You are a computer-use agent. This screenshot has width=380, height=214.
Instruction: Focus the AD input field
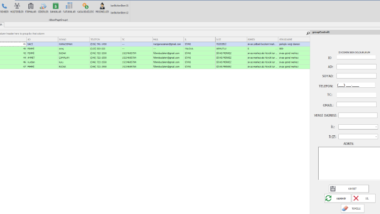coord(356,67)
